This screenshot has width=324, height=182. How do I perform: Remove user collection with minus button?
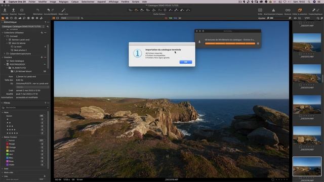pyautogui.click(x=45, y=32)
